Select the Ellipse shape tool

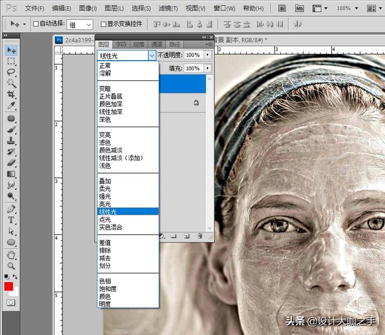click(11, 242)
